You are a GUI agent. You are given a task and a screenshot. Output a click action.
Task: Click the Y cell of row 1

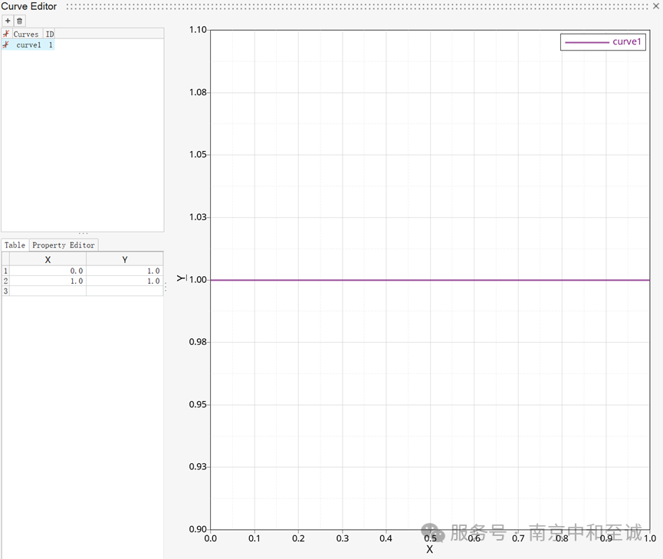tap(125, 271)
